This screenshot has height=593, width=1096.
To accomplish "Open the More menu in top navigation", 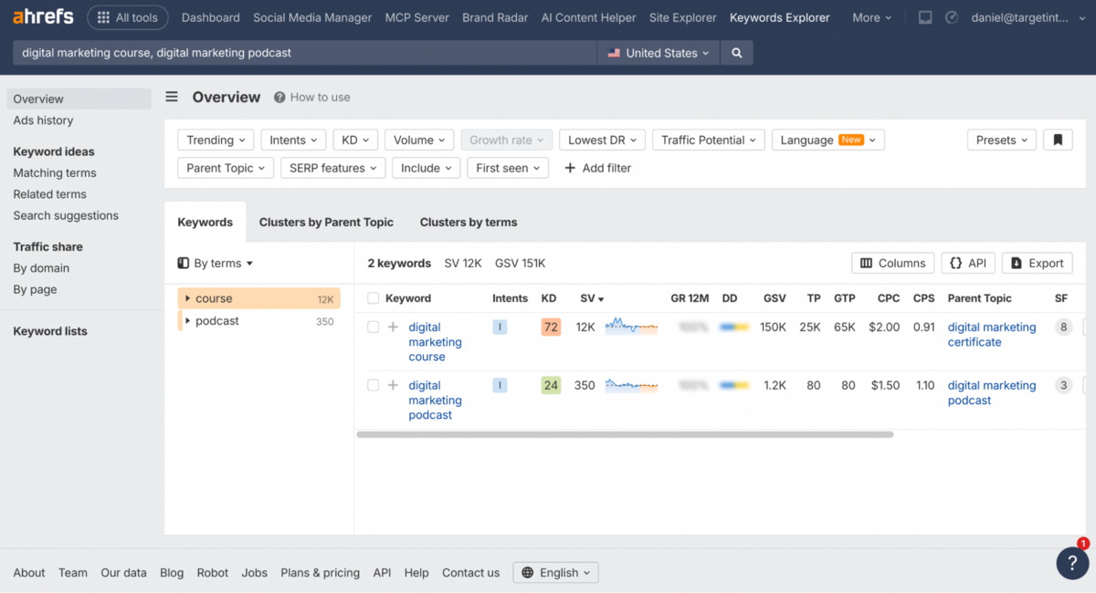I will tap(872, 17).
